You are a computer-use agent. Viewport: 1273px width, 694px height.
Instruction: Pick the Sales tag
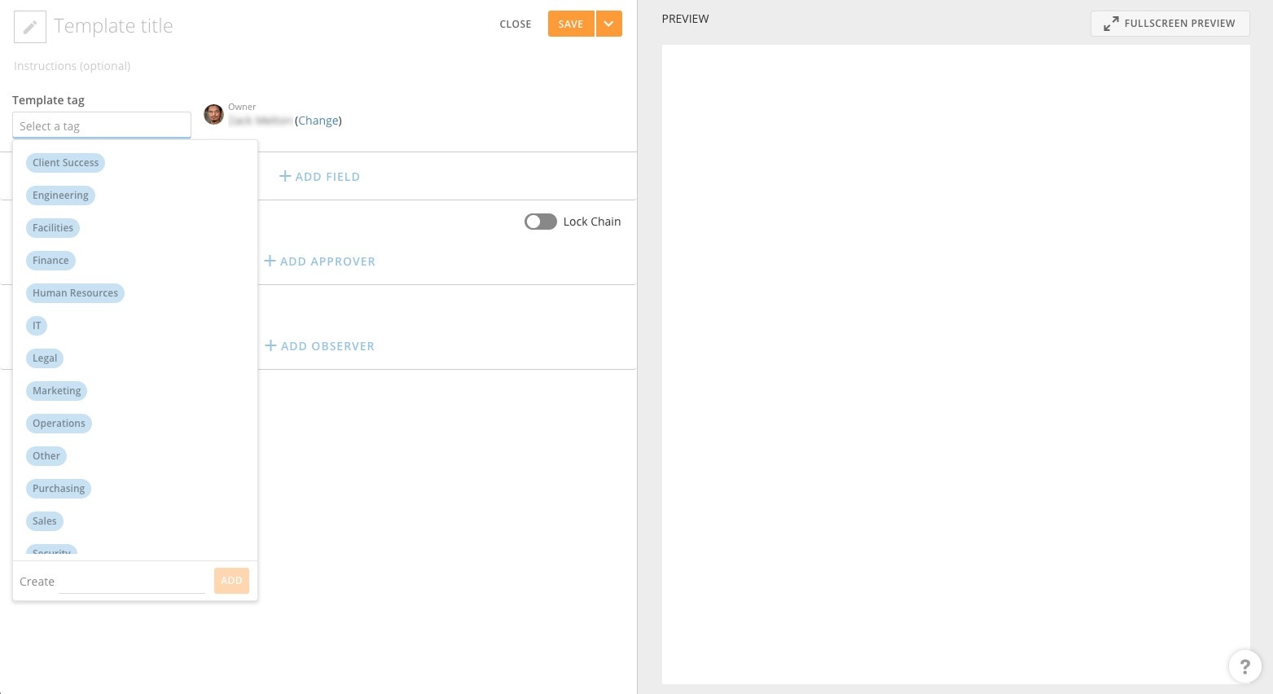(x=45, y=521)
